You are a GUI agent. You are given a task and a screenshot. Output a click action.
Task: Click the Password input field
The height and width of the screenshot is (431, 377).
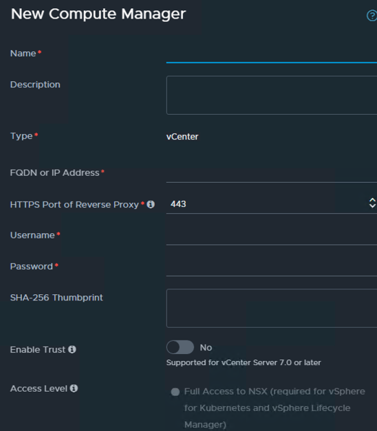coord(272,267)
